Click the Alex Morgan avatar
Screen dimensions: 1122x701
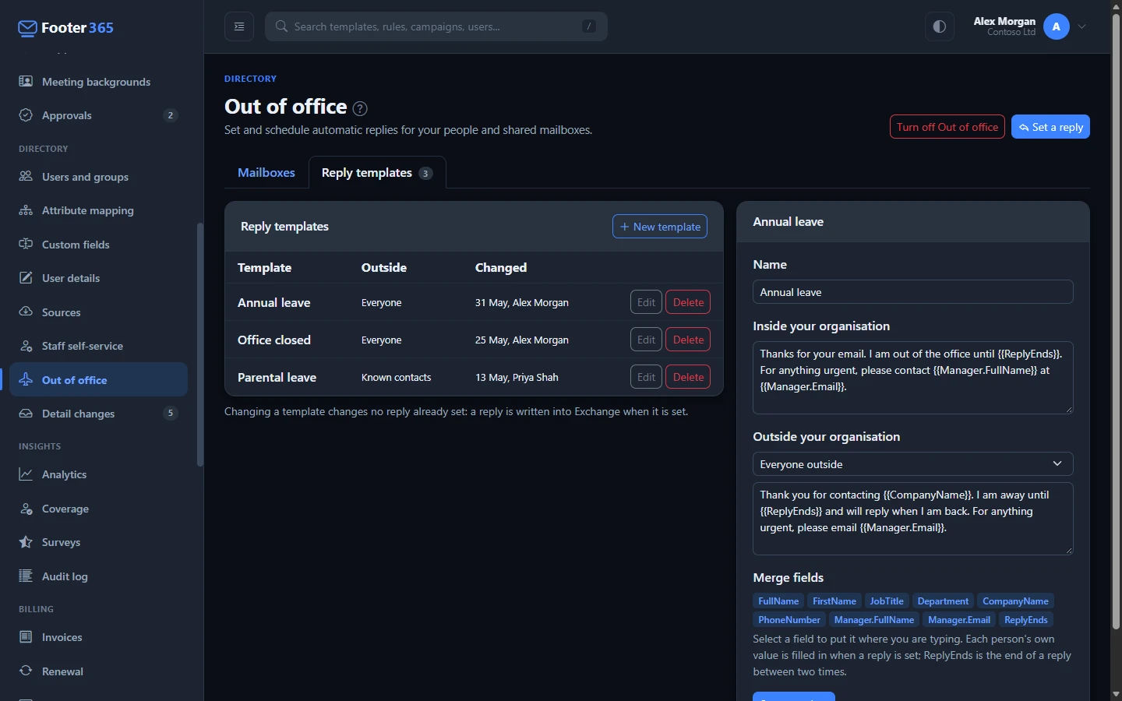1057,26
